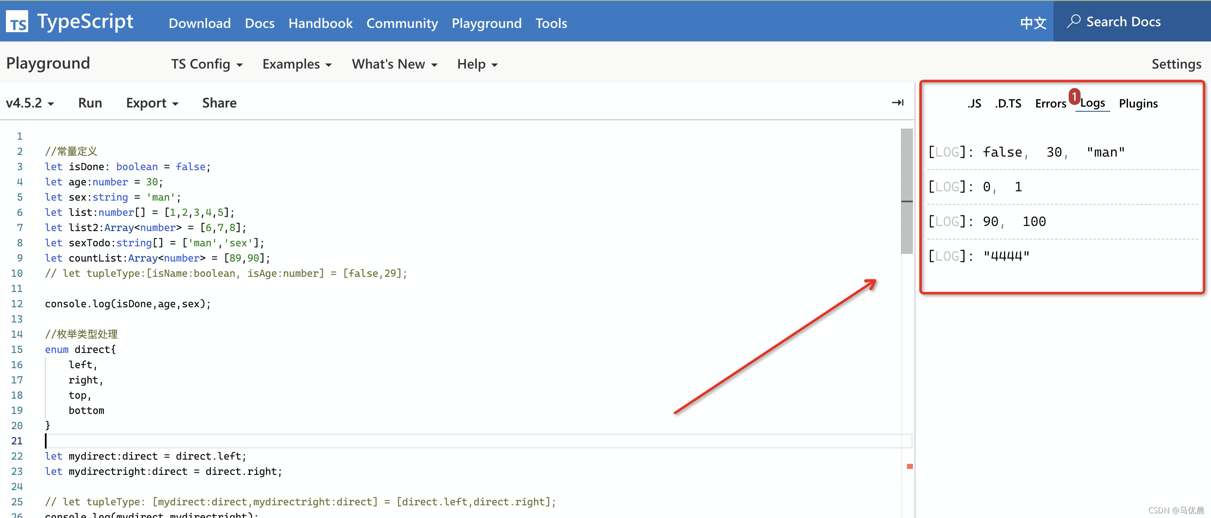Viewport: 1211px width, 518px height.
Task: Click the TypeScript TS logo icon
Action: tap(17, 22)
